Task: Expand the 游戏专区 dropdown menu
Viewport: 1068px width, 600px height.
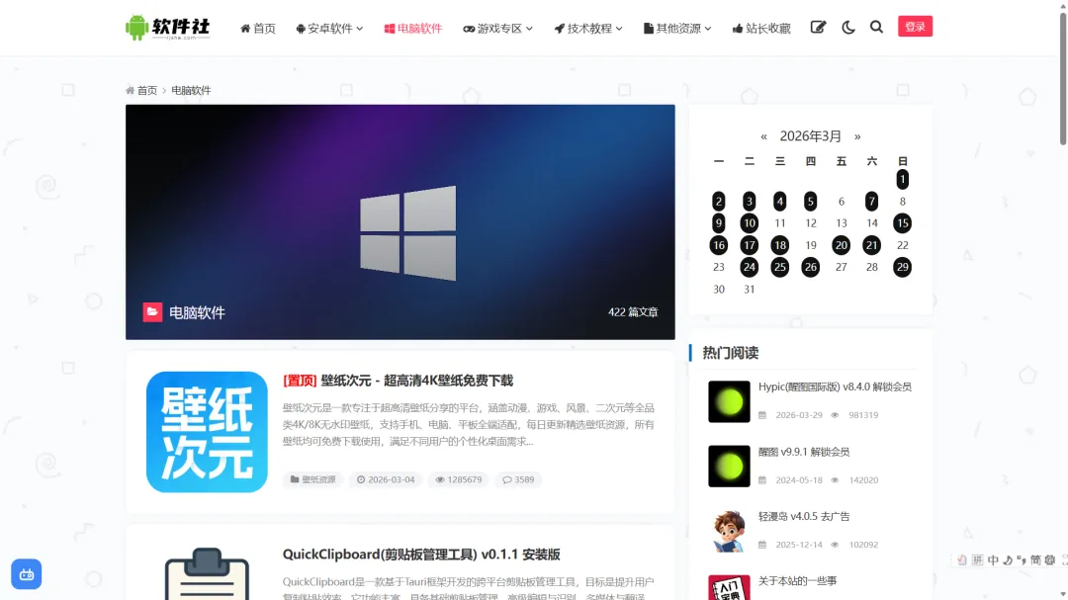Action: tap(497, 28)
